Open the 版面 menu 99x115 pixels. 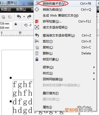click(x=21, y=9)
